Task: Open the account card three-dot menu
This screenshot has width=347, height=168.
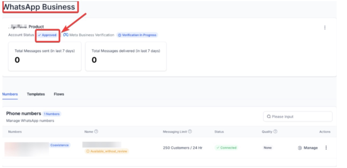Action: pyautogui.click(x=325, y=28)
